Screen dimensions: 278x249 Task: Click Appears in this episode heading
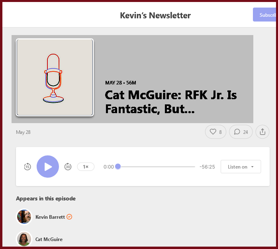pos(46,198)
